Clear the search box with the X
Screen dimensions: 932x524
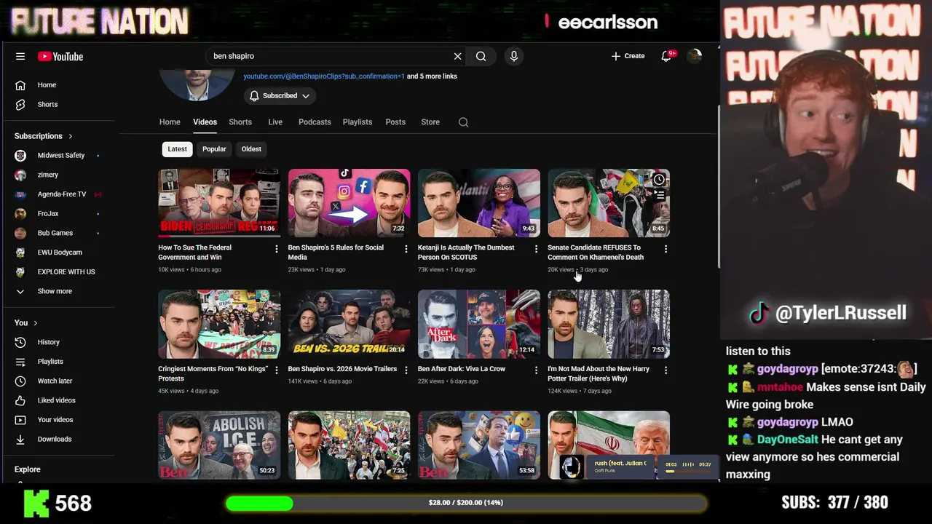457,56
